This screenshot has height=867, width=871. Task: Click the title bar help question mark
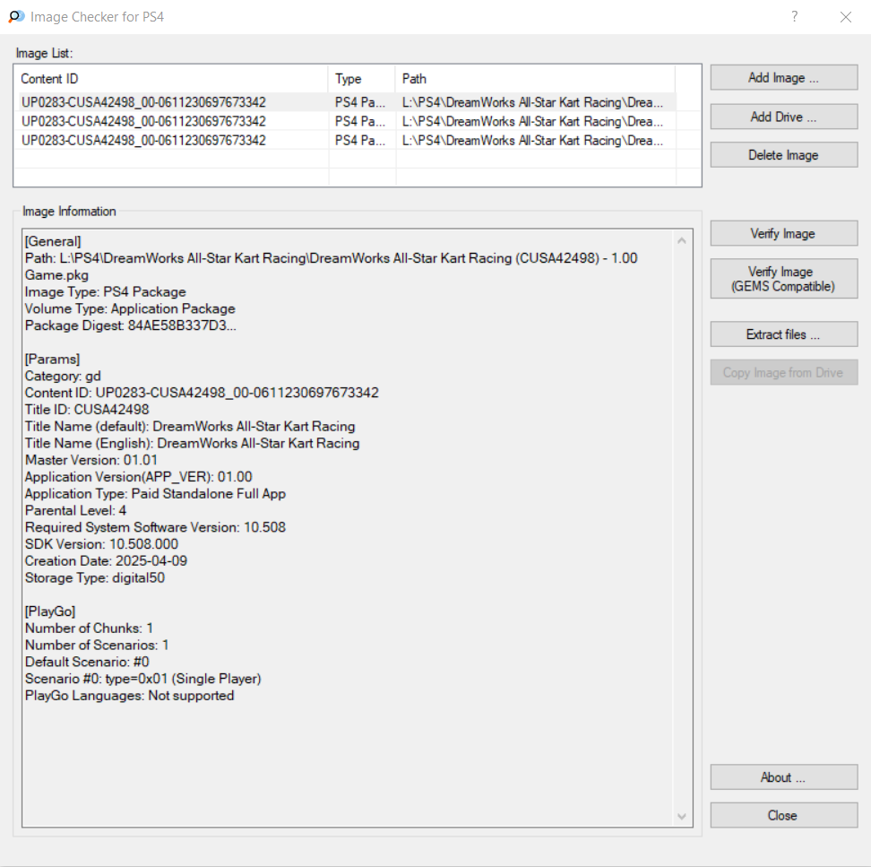pos(795,17)
